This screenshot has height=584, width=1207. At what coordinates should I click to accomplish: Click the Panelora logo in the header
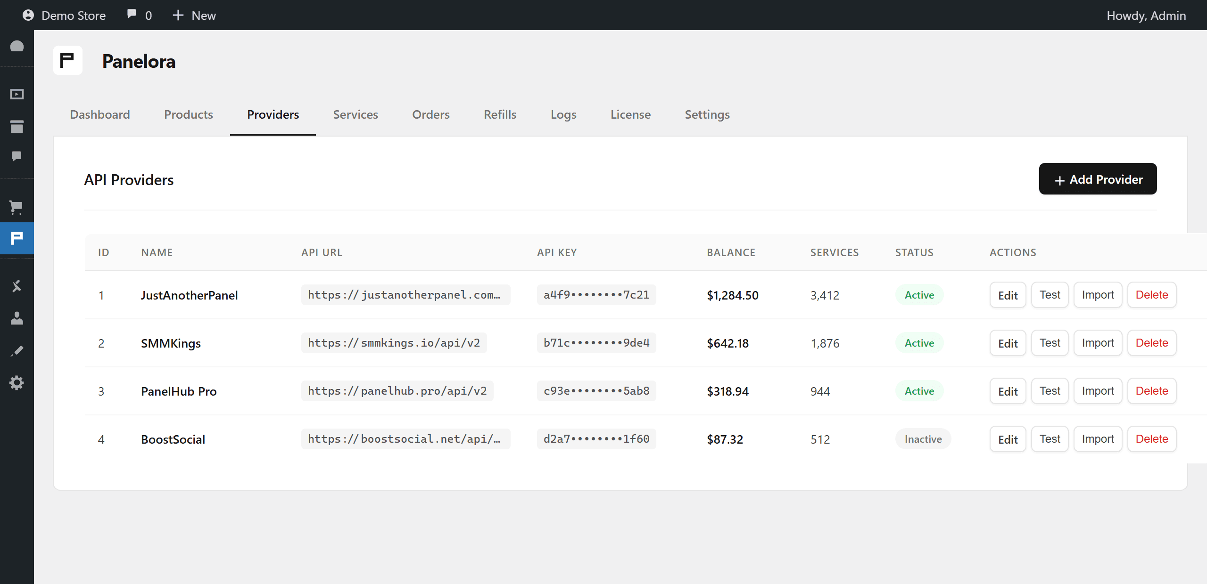pyautogui.click(x=68, y=60)
